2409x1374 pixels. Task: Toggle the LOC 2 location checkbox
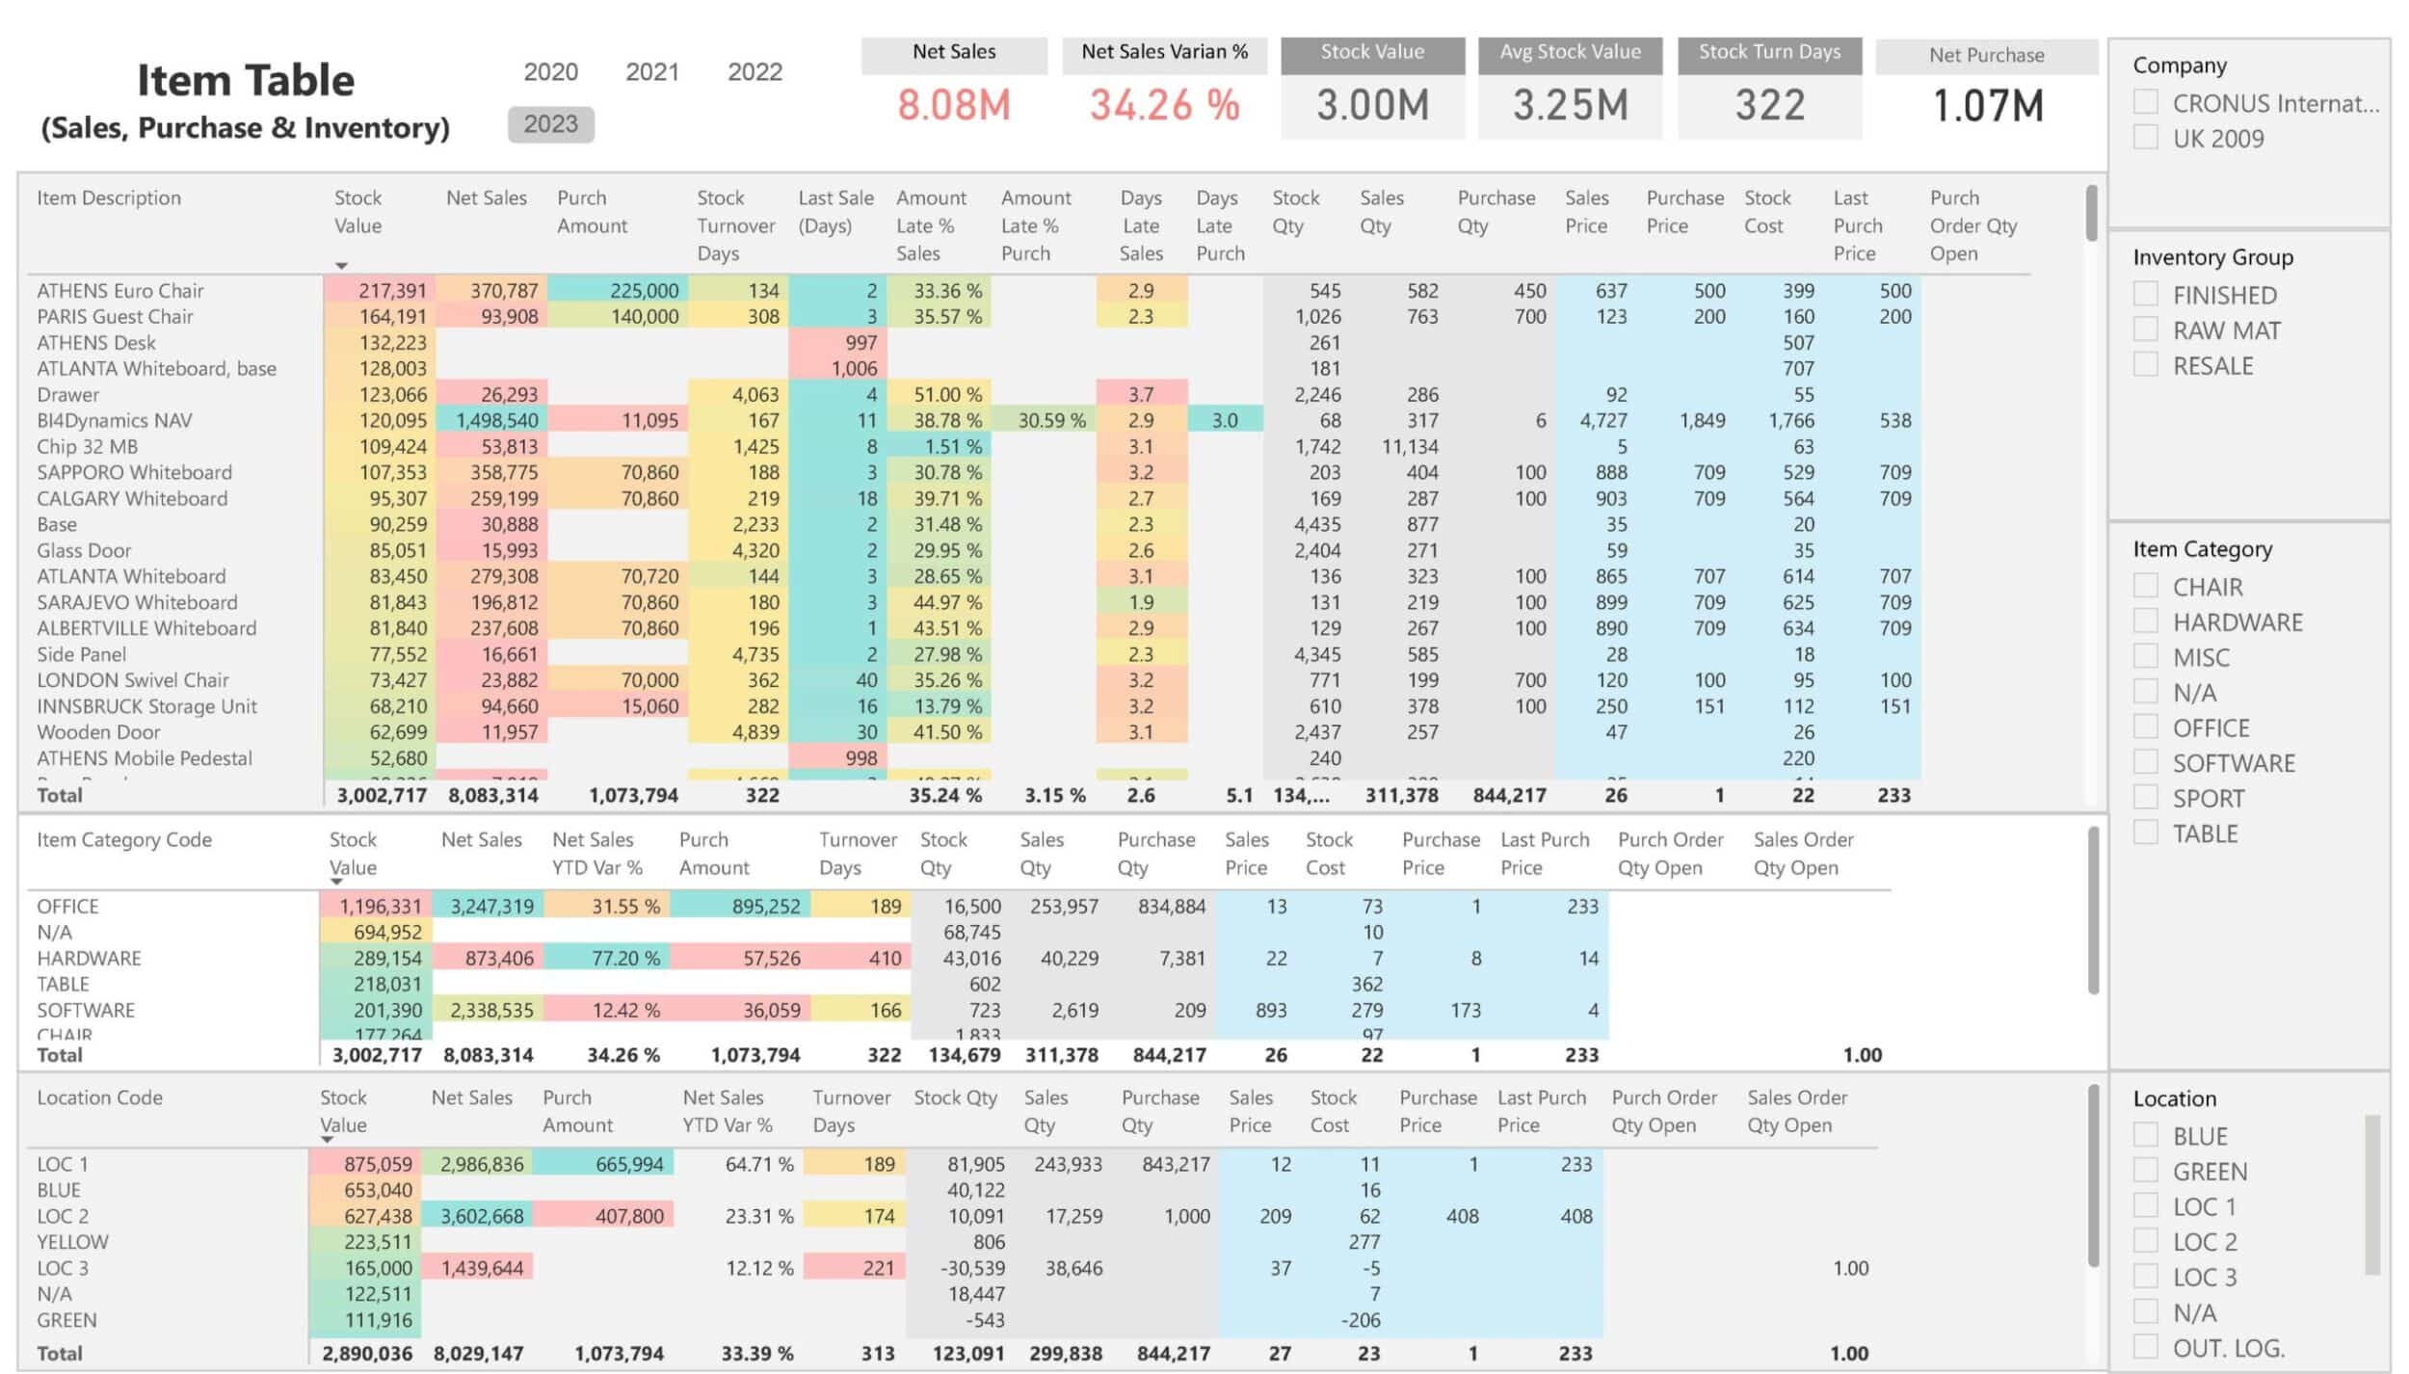(2145, 1240)
